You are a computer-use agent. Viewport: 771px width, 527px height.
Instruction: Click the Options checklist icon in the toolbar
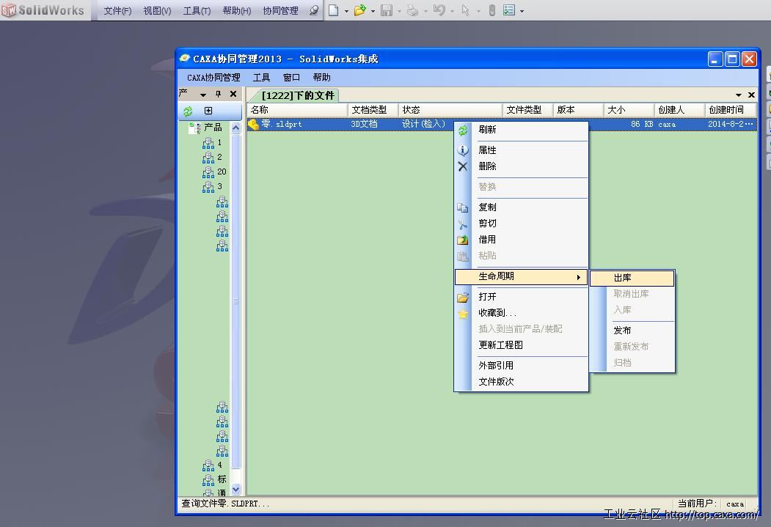tap(509, 10)
